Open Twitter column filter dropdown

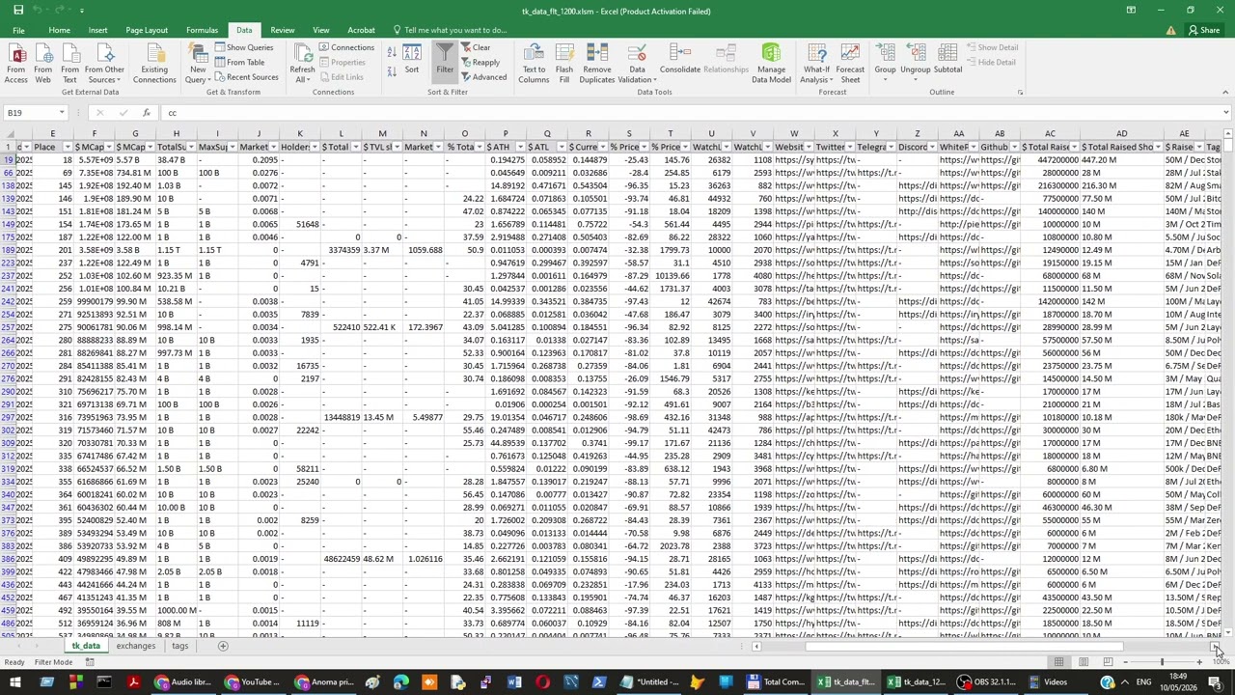coord(850,147)
